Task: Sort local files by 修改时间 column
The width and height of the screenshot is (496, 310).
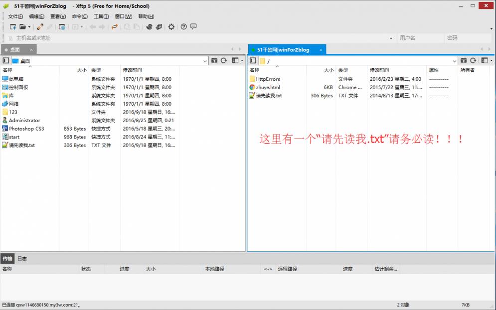Action: coord(150,70)
